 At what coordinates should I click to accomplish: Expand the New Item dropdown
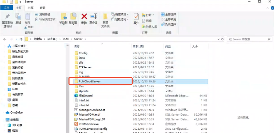point(120,14)
